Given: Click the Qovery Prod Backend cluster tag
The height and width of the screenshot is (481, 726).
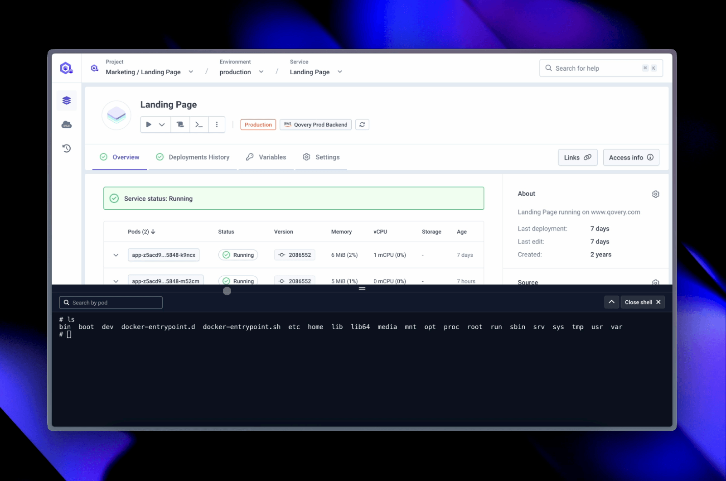Looking at the screenshot, I should pyautogui.click(x=316, y=125).
